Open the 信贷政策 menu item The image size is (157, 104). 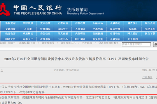click(80, 23)
